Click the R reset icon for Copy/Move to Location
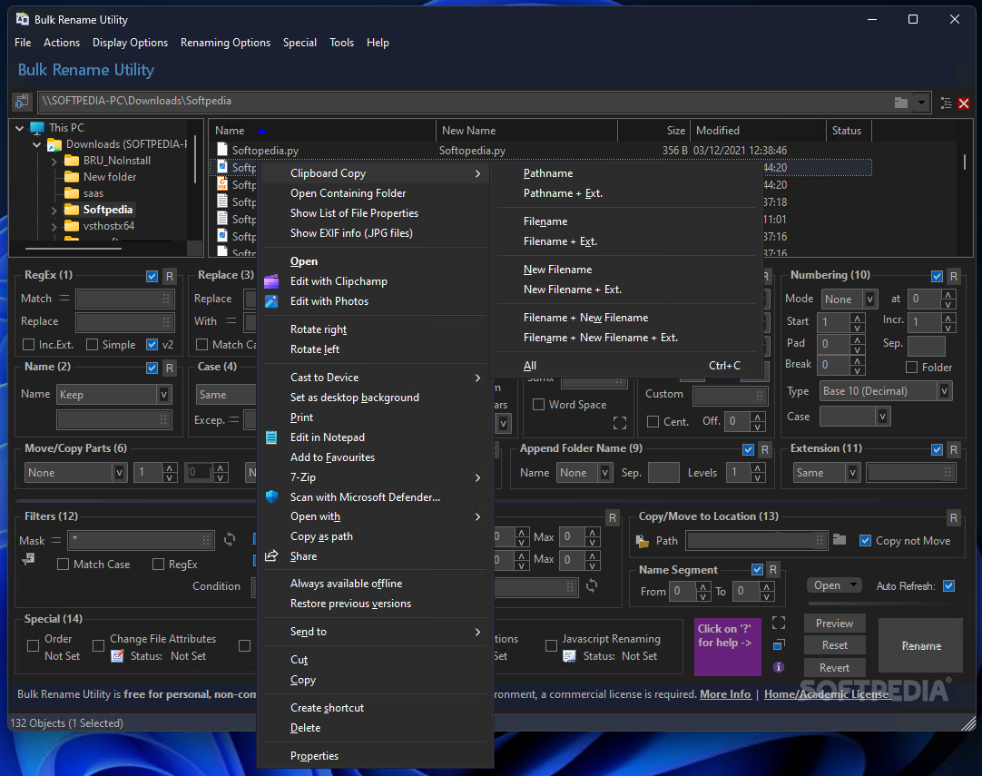Screen dimensions: 982x776 (x=953, y=518)
